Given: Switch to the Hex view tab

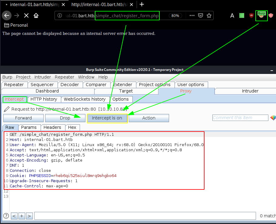Looking at the screenshot, I should point(72,127).
